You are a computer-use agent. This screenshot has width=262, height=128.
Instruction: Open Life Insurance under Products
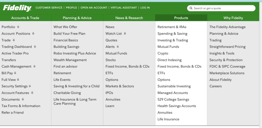[x=168, y=119]
